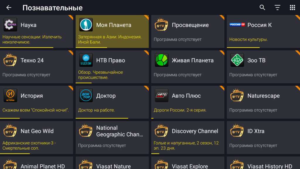Open the Discovery Channel title
This screenshot has width=300, height=169.
[195, 131]
